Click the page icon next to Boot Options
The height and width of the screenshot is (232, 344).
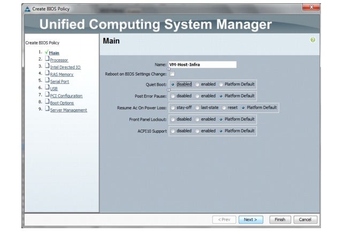47,102
